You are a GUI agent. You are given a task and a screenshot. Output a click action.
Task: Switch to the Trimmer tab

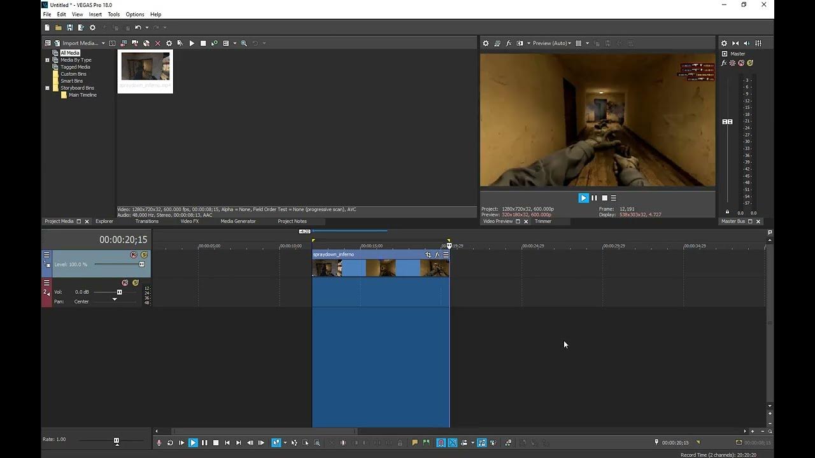[x=543, y=221]
